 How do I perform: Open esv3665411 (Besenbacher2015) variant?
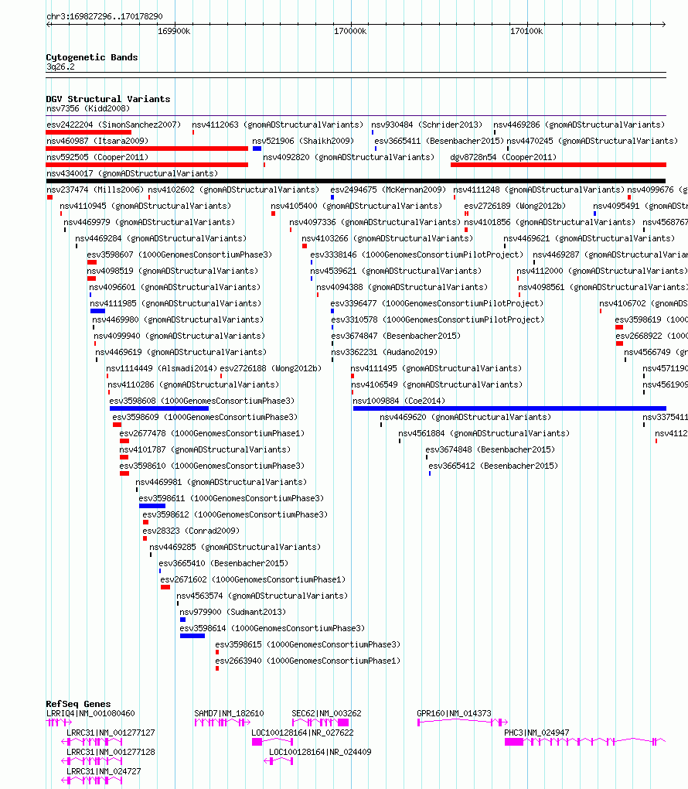(x=439, y=141)
